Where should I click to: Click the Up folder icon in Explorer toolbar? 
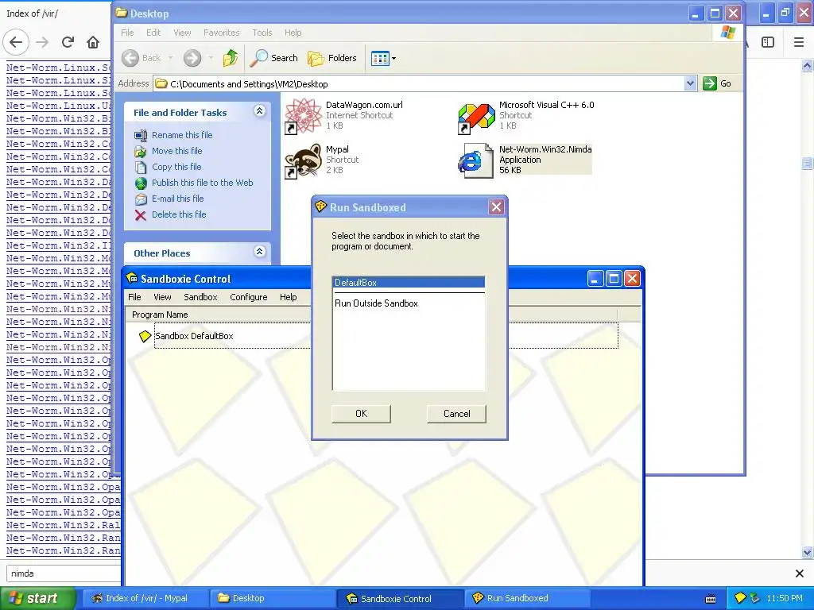pos(230,58)
